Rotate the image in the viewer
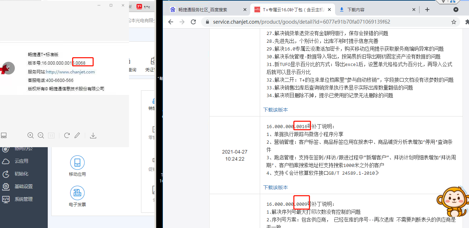 click(x=67, y=135)
